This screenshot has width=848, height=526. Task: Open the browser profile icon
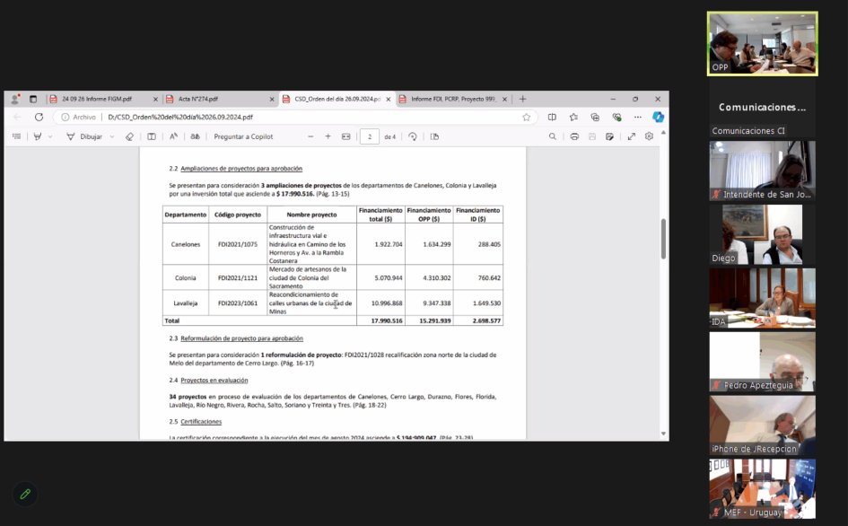(x=15, y=99)
